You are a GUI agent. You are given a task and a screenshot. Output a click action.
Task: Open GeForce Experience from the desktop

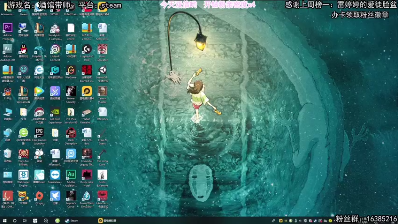coord(55,115)
